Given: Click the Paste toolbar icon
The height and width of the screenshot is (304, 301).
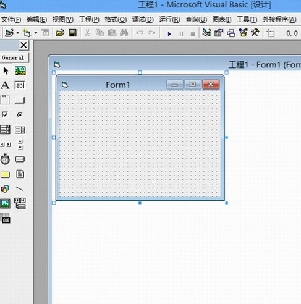Looking at the screenshot, I should point(112,33).
